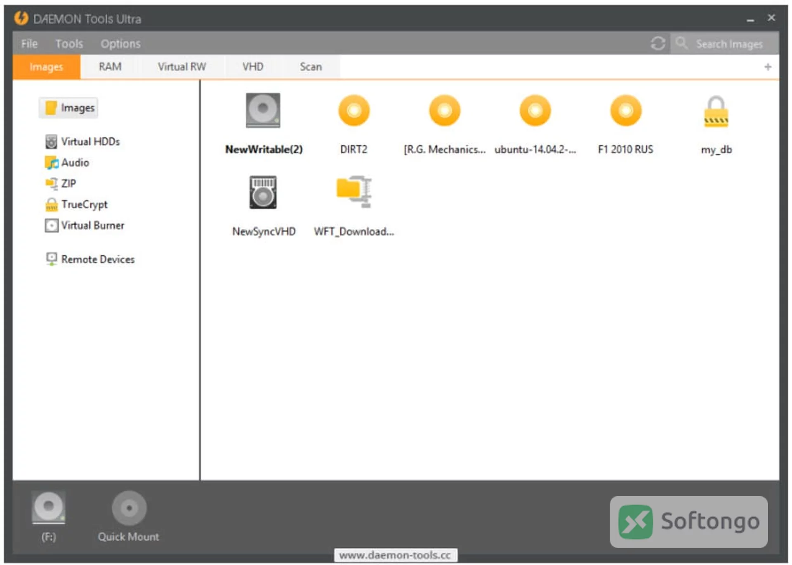Screen dimensions: 792x565
Task: Select Virtual HDDs in the sidebar
Action: pos(82,142)
